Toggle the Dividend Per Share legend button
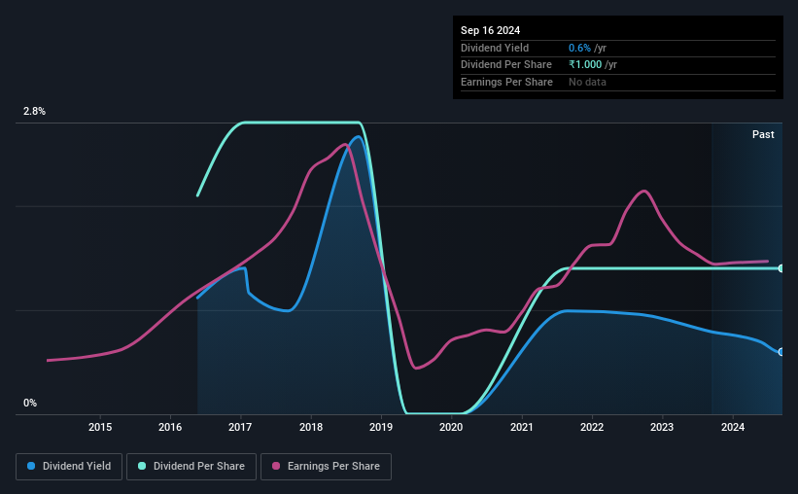The width and height of the screenshot is (798, 494). pyautogui.click(x=191, y=466)
